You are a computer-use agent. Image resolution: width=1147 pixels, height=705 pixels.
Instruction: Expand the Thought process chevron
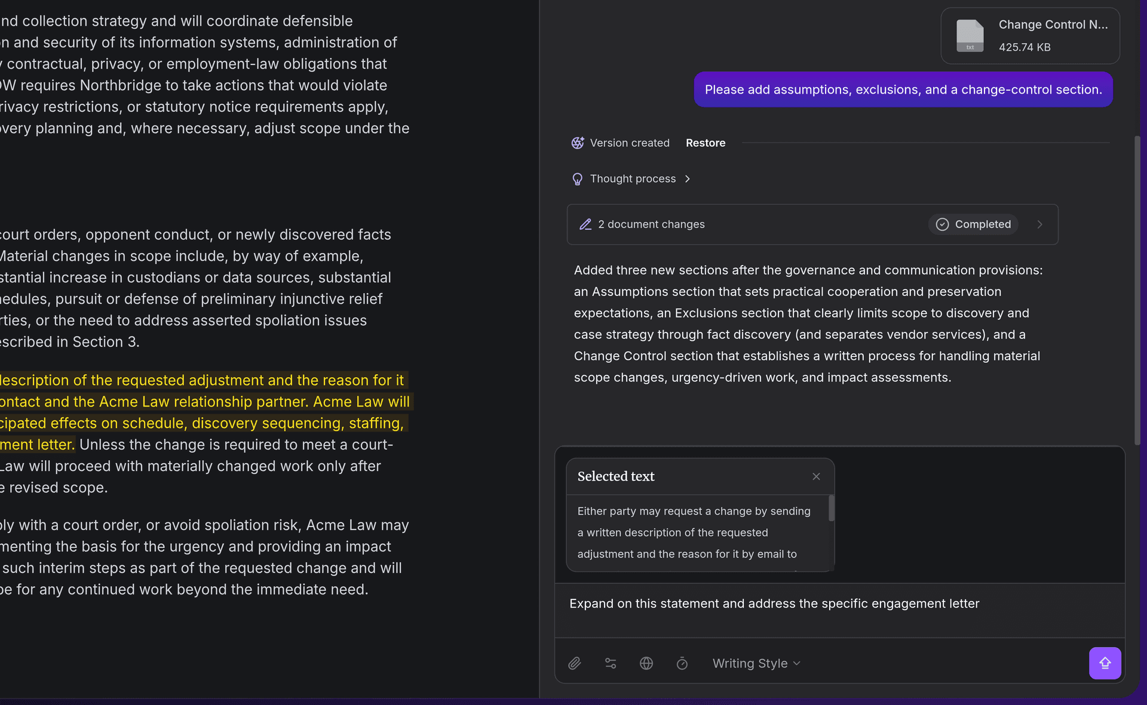point(688,179)
